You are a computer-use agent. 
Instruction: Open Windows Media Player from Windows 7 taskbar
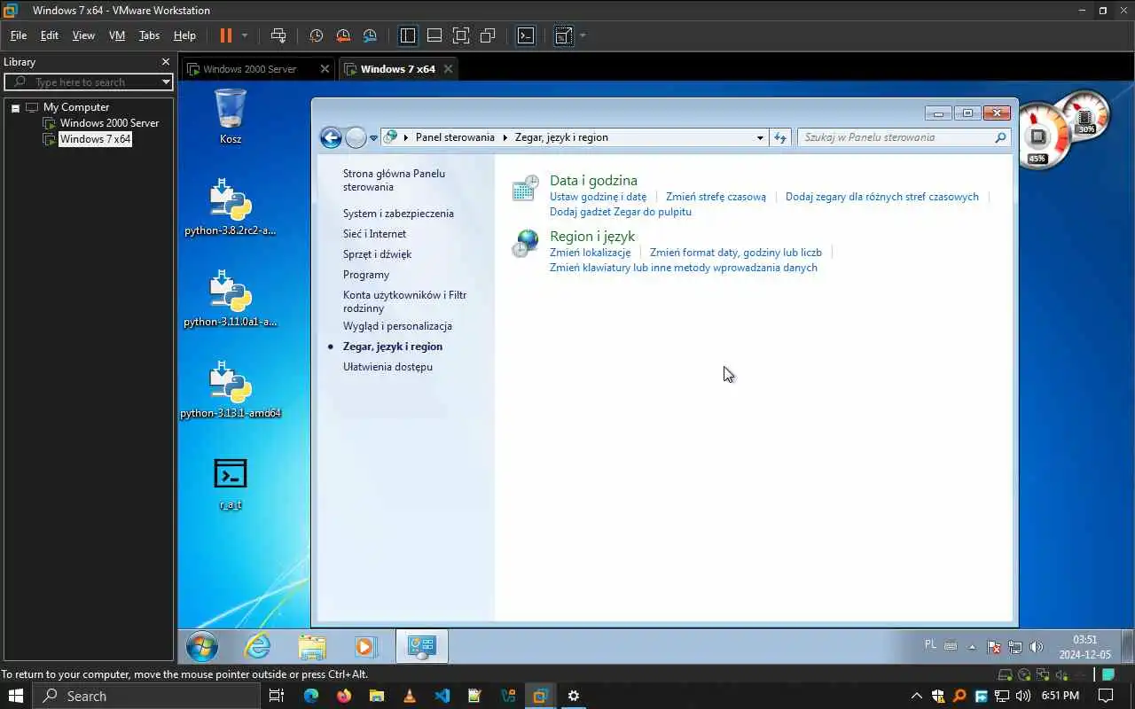coord(365,647)
